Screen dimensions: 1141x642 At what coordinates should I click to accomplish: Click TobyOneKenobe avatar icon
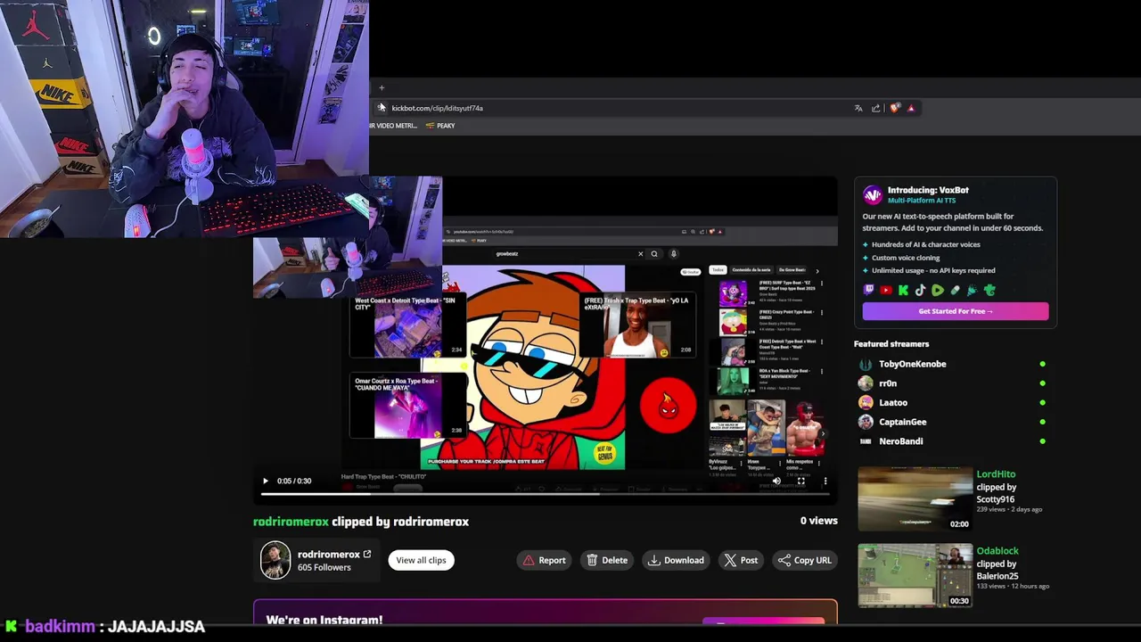866,364
